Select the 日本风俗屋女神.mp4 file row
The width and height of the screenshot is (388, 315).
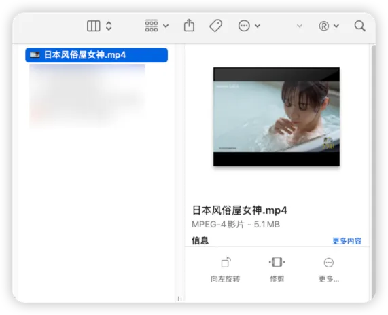96,55
